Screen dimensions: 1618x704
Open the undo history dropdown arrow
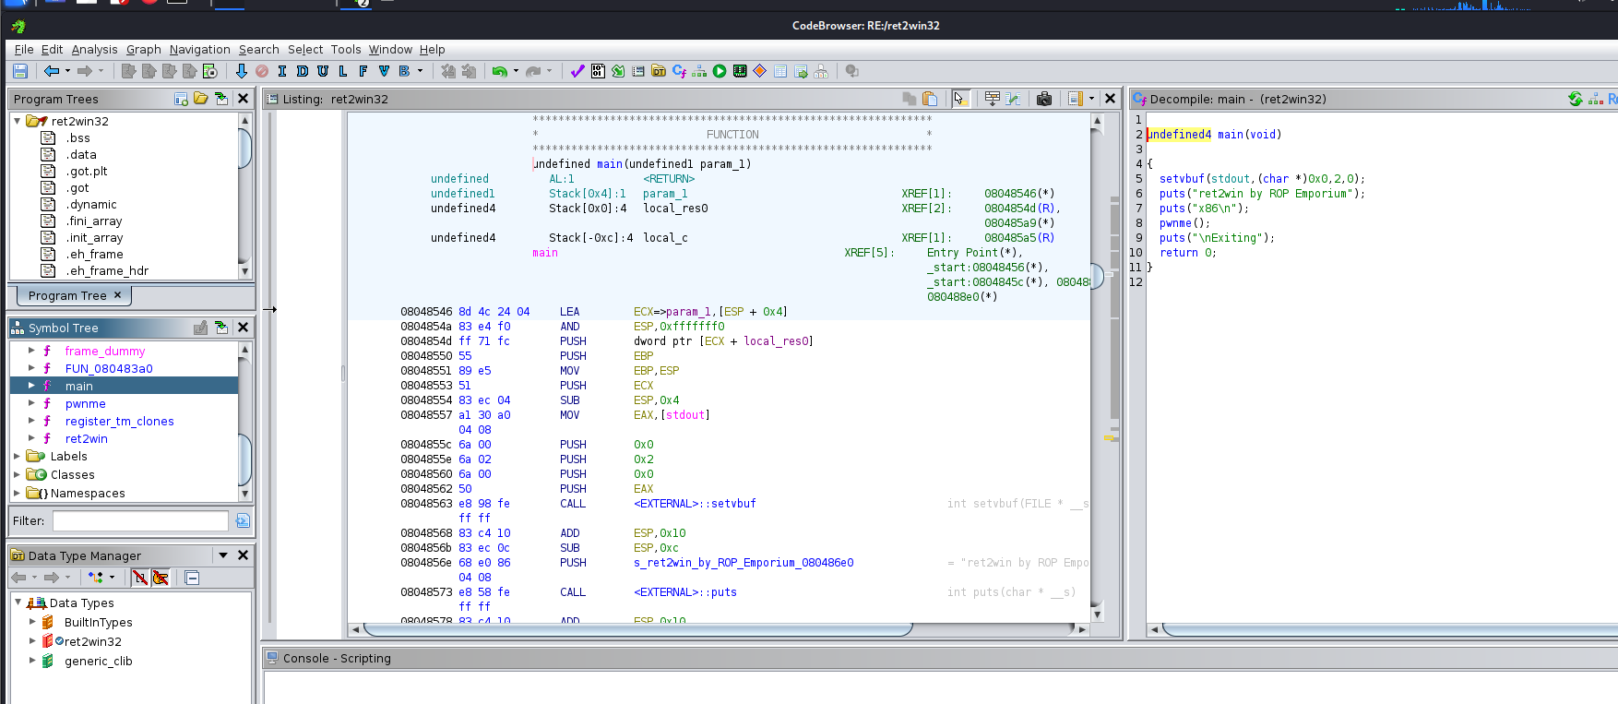click(x=516, y=71)
